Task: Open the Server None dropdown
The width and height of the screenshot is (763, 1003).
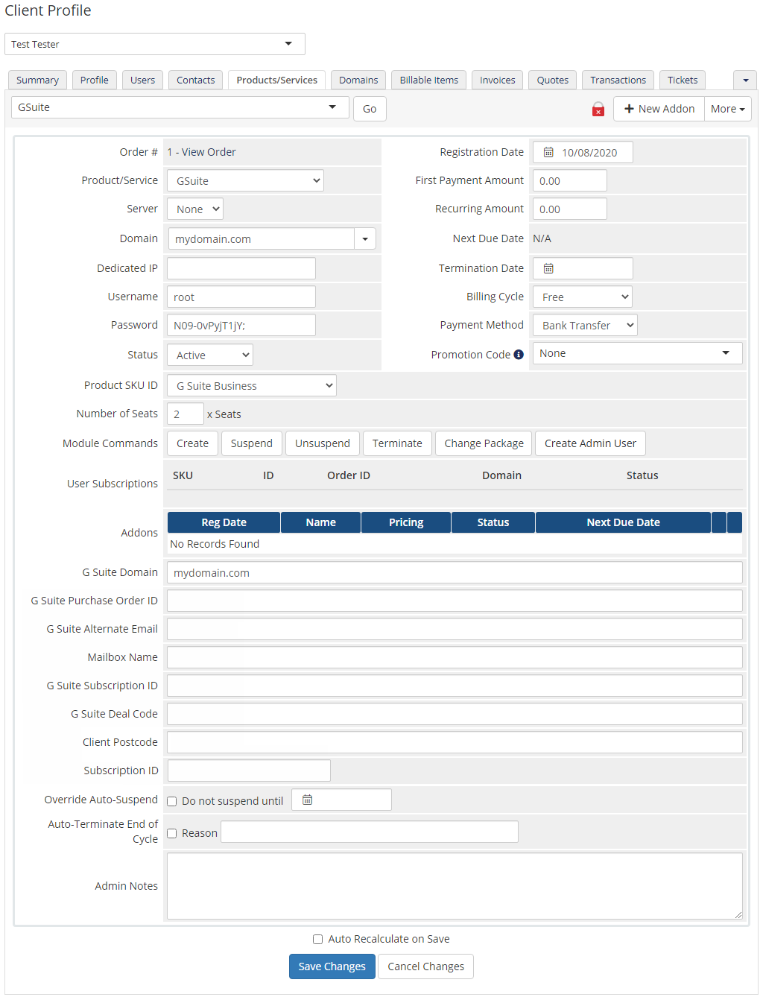Action: pos(195,209)
